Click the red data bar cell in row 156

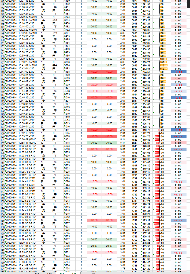160,220
